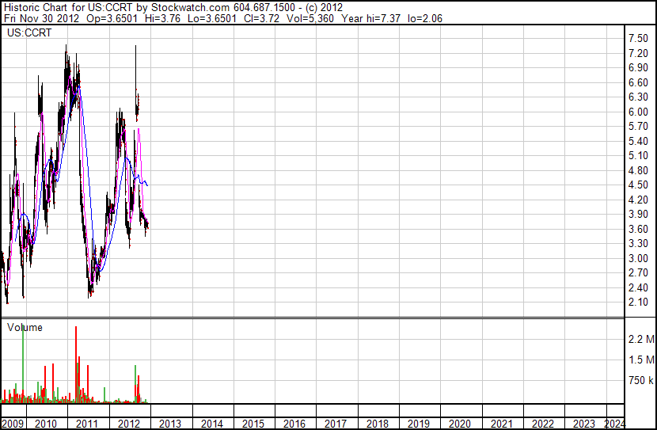Click the 2.10 price axis label
Image resolution: width=657 pixels, height=430 pixels.
click(638, 303)
